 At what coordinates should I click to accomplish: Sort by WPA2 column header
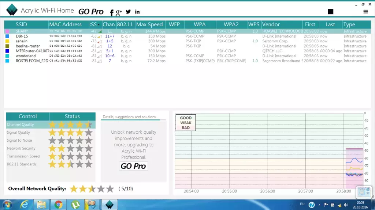[231, 24]
